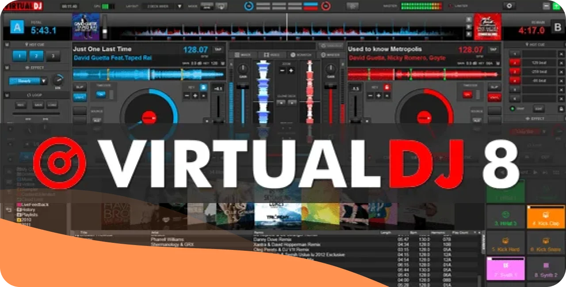Image resolution: width=566 pixels, height=287 pixels.
Task: Delete the -66 beat hot cue
Action: tap(561, 81)
